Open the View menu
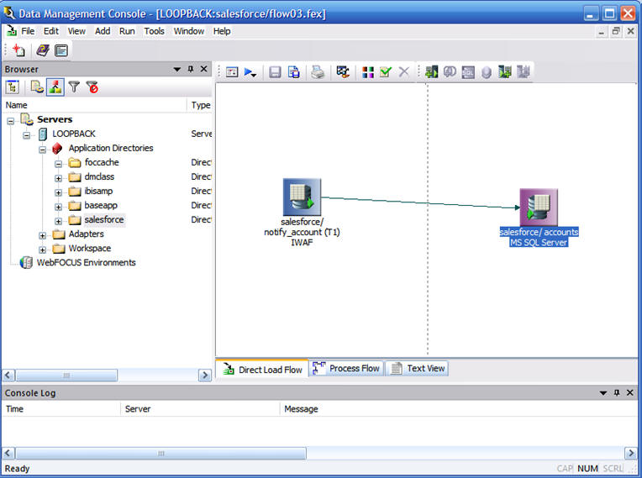 tap(76, 31)
